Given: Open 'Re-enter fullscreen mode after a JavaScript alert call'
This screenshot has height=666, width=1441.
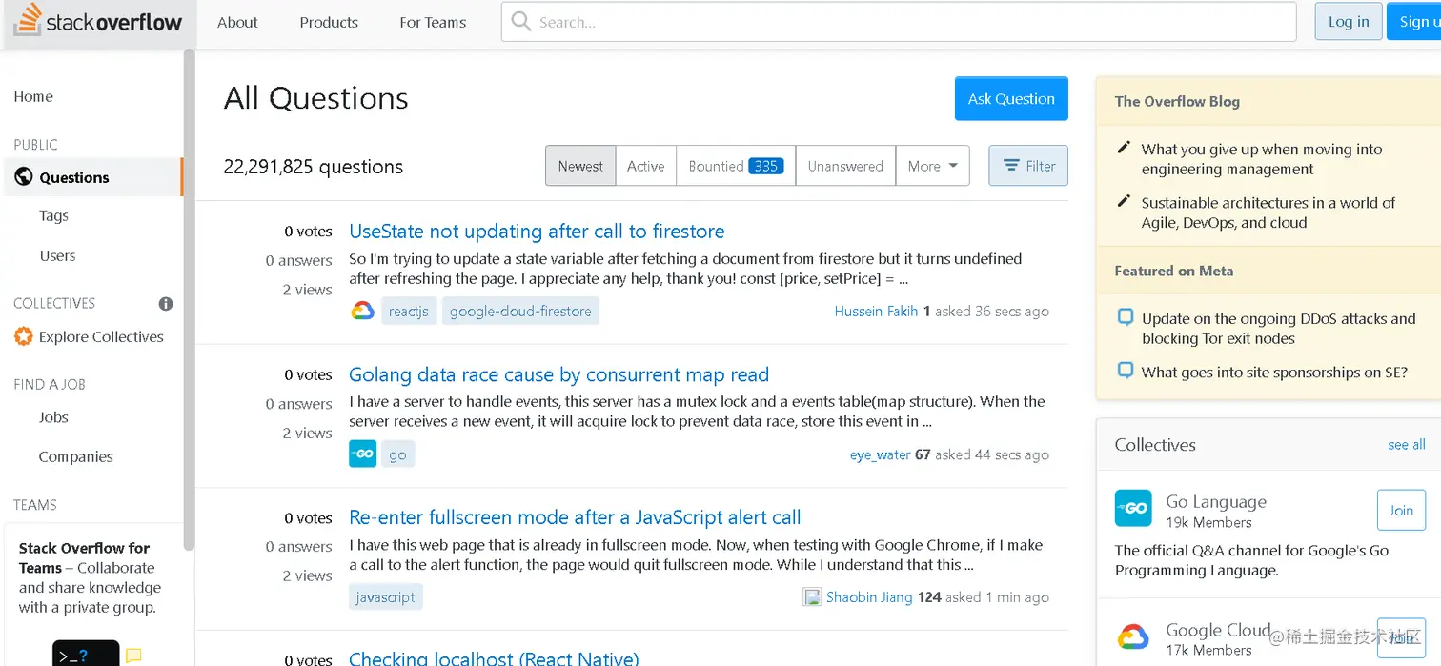Looking at the screenshot, I should [x=575, y=517].
